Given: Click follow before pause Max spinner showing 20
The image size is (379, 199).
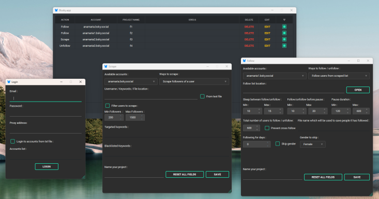Looking at the screenshot, I should 318,111.
